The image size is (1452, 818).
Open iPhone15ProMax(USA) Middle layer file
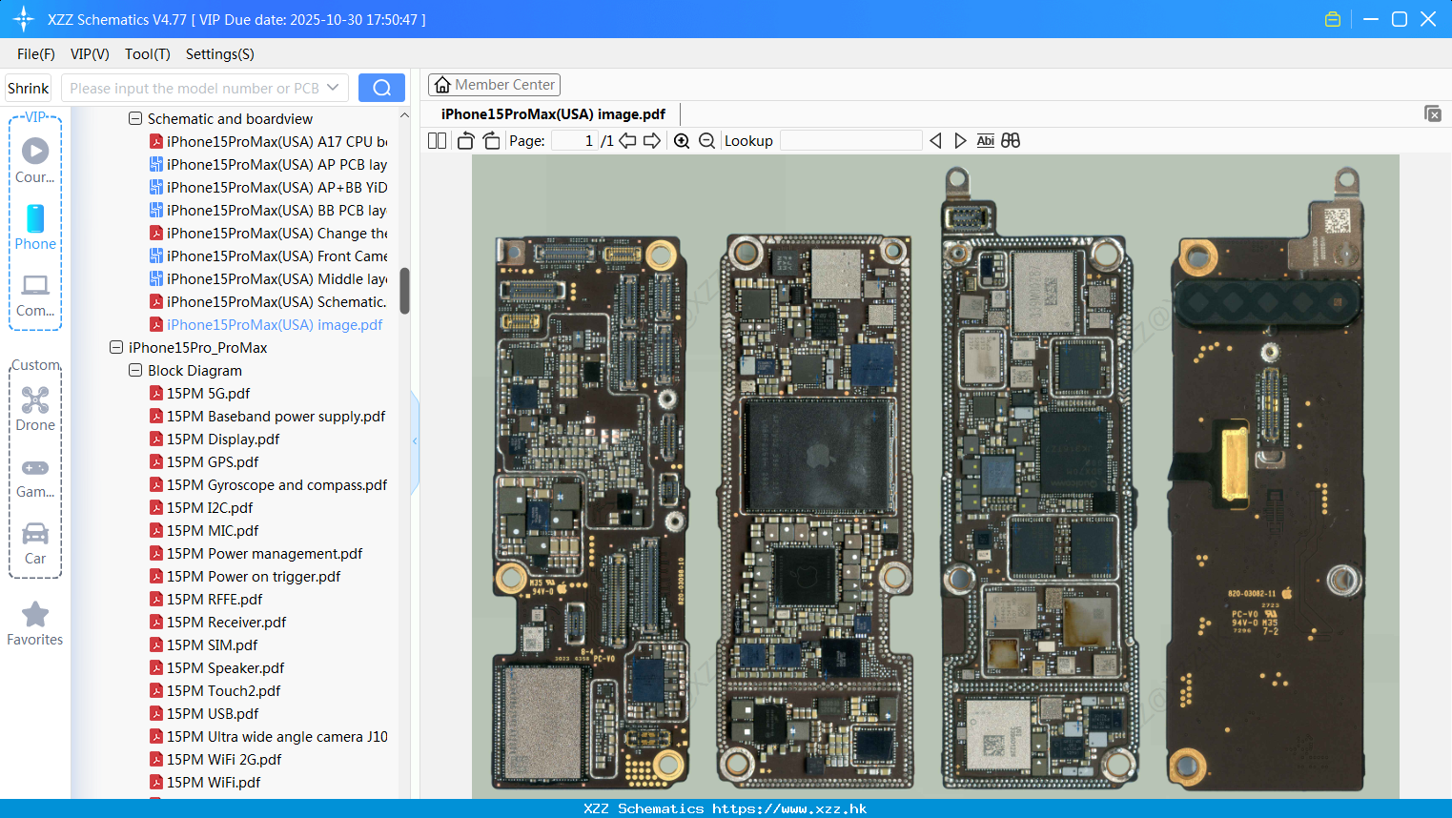coord(268,278)
